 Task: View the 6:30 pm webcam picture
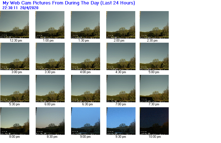pos(85,88)
